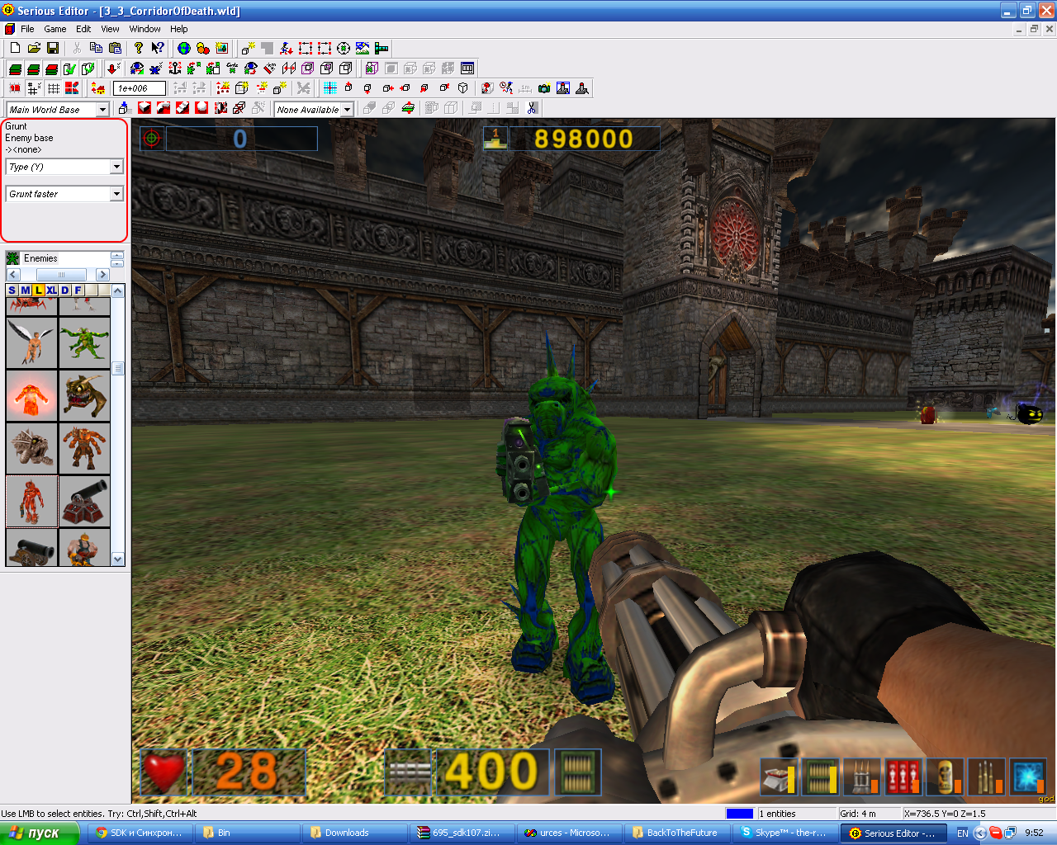Toggle the green checkmark page icon

pos(69,68)
